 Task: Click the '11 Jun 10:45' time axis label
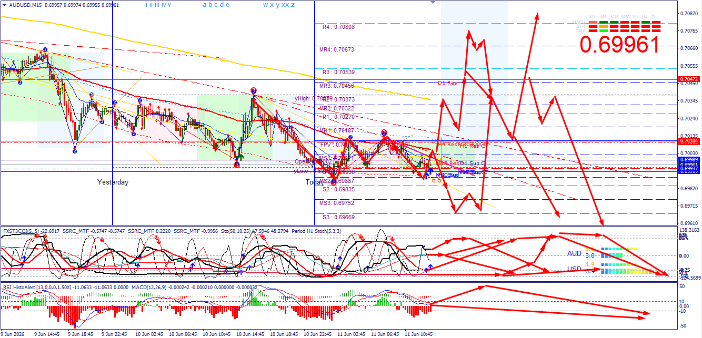pos(420,334)
